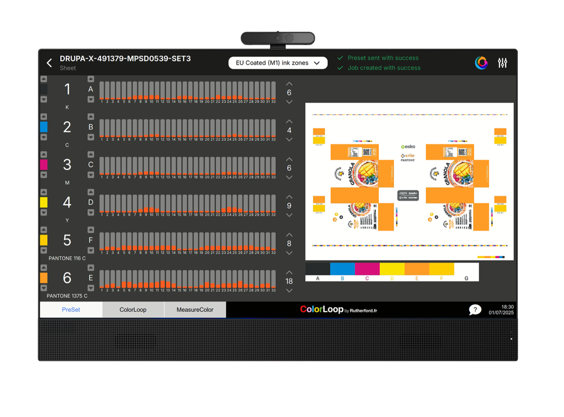
Task: Switch to the ColorLoop tab
Action: 133,309
